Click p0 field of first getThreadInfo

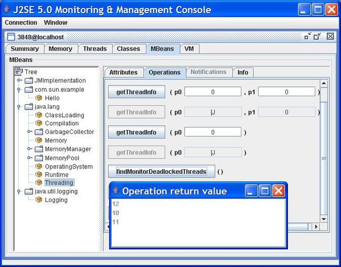click(x=213, y=92)
